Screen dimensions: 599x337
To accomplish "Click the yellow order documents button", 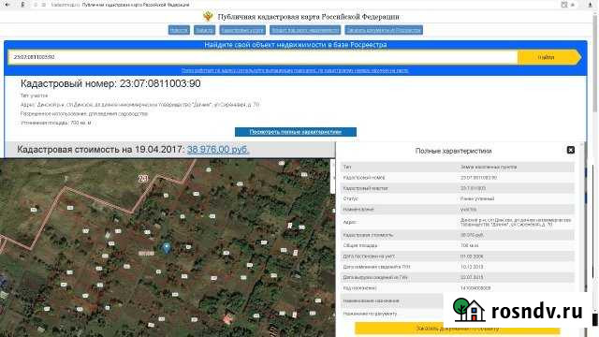I will pos(458,329).
